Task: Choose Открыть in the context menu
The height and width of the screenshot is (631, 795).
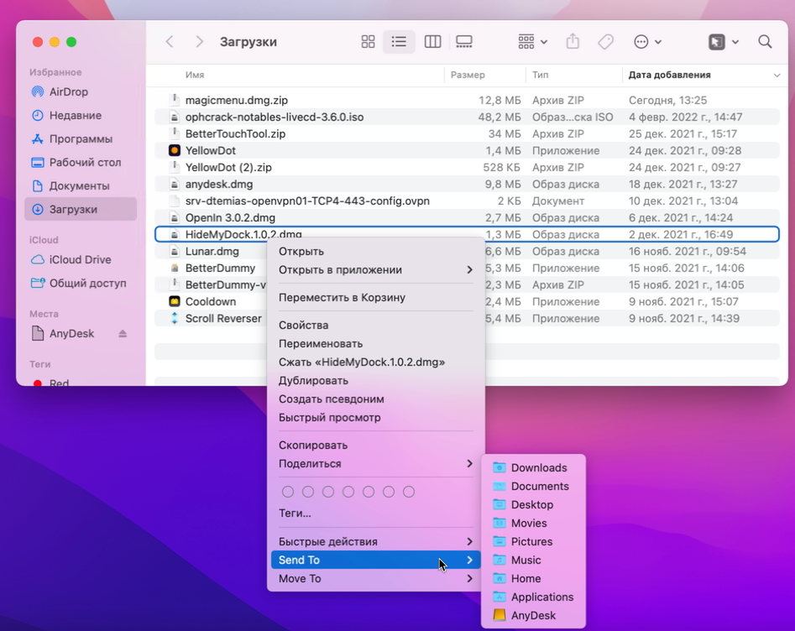Action: click(x=375, y=252)
